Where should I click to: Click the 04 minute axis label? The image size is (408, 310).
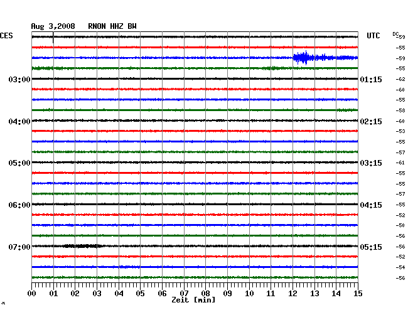[119, 294]
